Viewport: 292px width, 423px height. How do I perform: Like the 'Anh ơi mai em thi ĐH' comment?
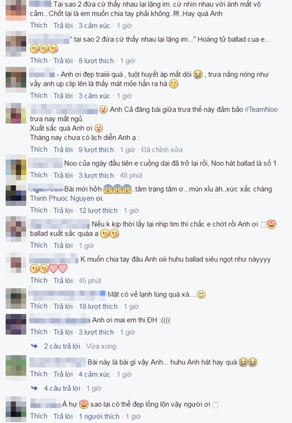(x=39, y=332)
